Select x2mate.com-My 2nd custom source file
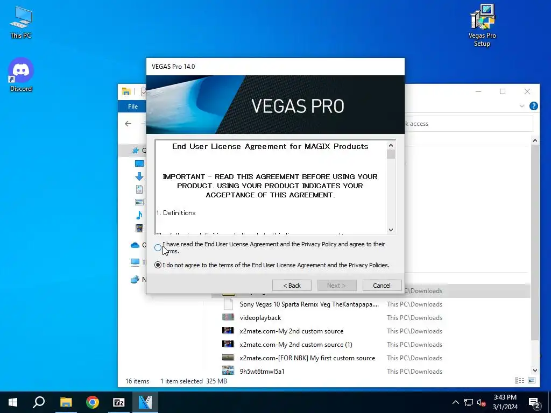Viewport: 551px width, 413px height. click(x=291, y=331)
